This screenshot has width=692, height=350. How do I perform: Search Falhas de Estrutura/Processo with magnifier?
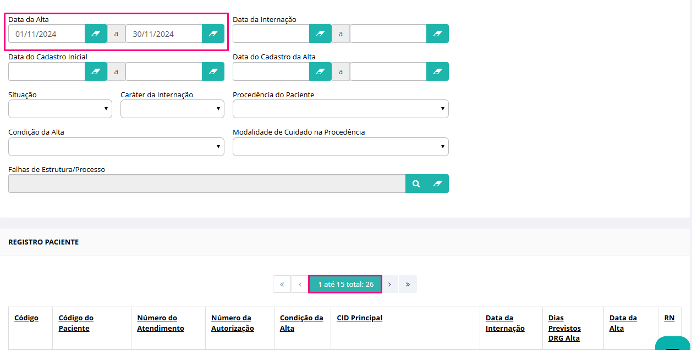coord(416,184)
